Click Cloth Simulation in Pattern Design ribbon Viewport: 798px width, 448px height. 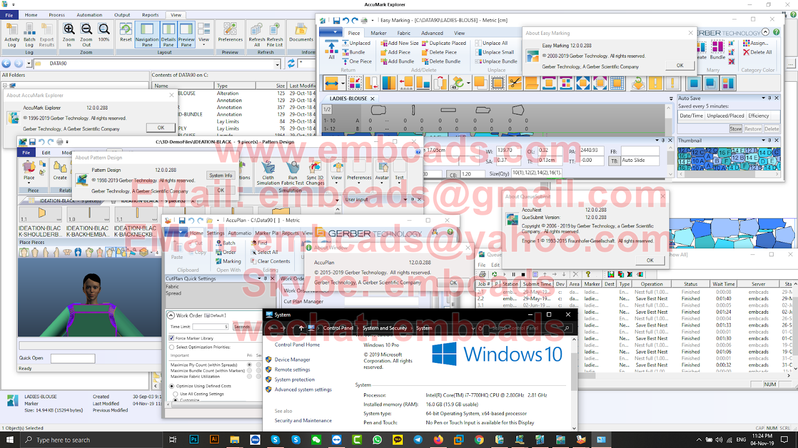coord(268,173)
